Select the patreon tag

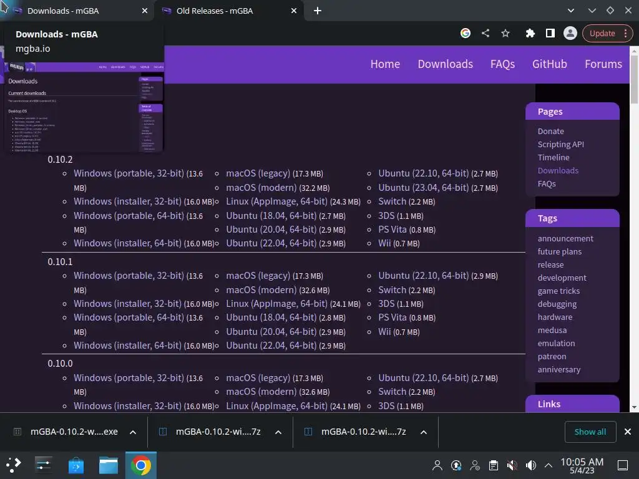552,356
